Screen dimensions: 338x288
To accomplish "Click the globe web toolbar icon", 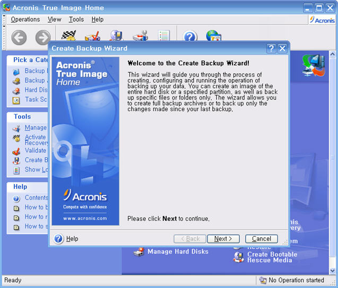I will (x=214, y=36).
